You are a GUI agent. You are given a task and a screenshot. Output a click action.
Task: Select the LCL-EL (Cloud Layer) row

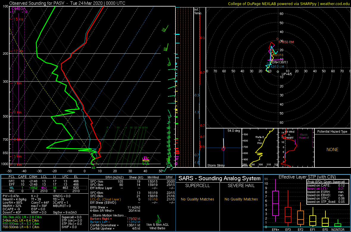tap(132, 199)
